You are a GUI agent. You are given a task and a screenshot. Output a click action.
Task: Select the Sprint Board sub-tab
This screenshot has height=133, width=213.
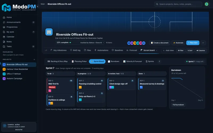[97, 61]
